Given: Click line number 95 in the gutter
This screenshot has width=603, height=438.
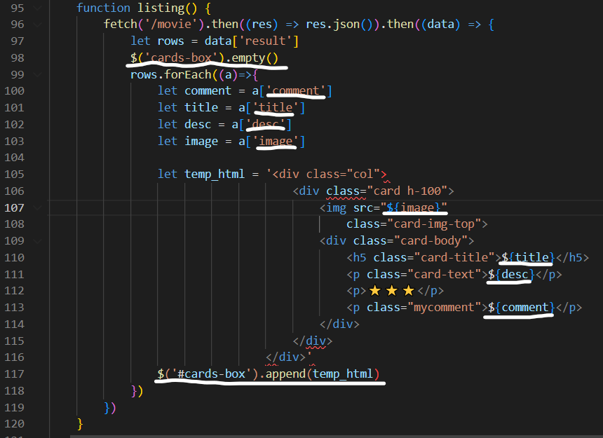Looking at the screenshot, I should click(x=18, y=8).
